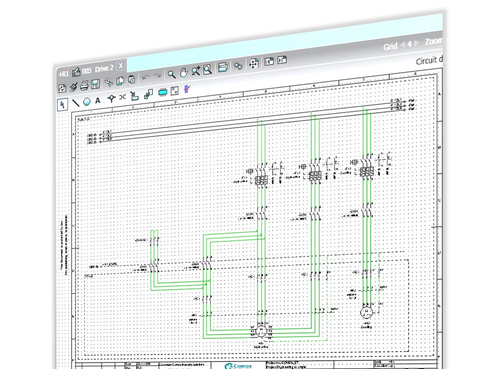Viewport: 500px width, 369px height.
Task: Decrease Grid value with left arrow
Action: click(x=402, y=45)
